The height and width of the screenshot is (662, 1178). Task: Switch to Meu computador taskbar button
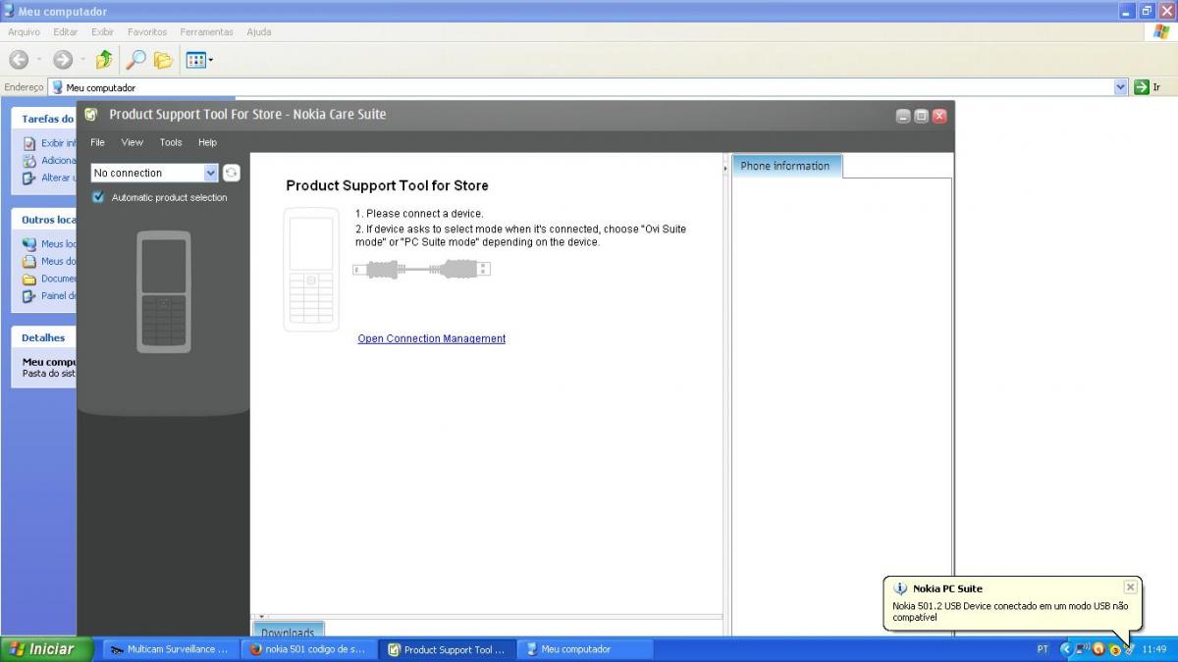[585, 649]
